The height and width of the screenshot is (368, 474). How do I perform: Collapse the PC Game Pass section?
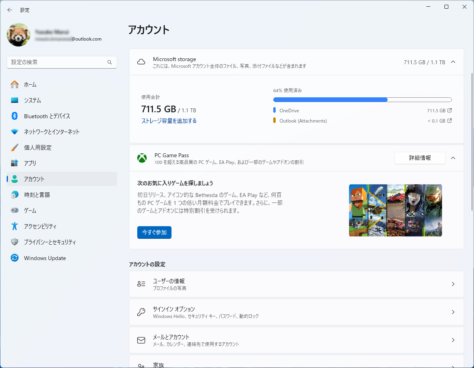pyautogui.click(x=453, y=158)
